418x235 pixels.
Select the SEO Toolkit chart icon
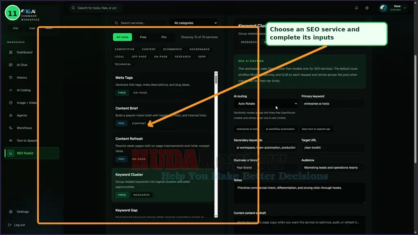click(11, 153)
